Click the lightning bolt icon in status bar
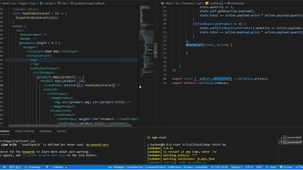The height and width of the screenshot is (170, 303). tap(47, 167)
